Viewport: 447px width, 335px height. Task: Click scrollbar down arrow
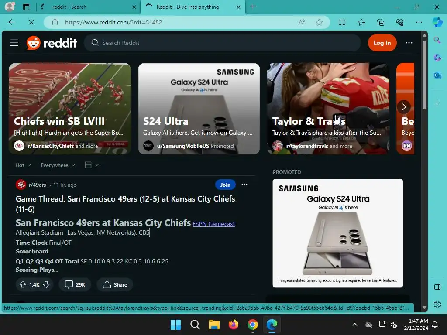click(424, 307)
